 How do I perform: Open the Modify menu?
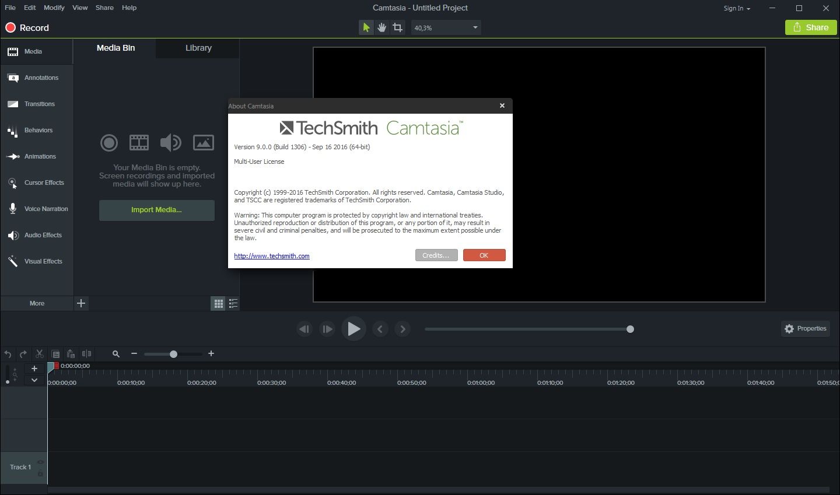pos(54,8)
